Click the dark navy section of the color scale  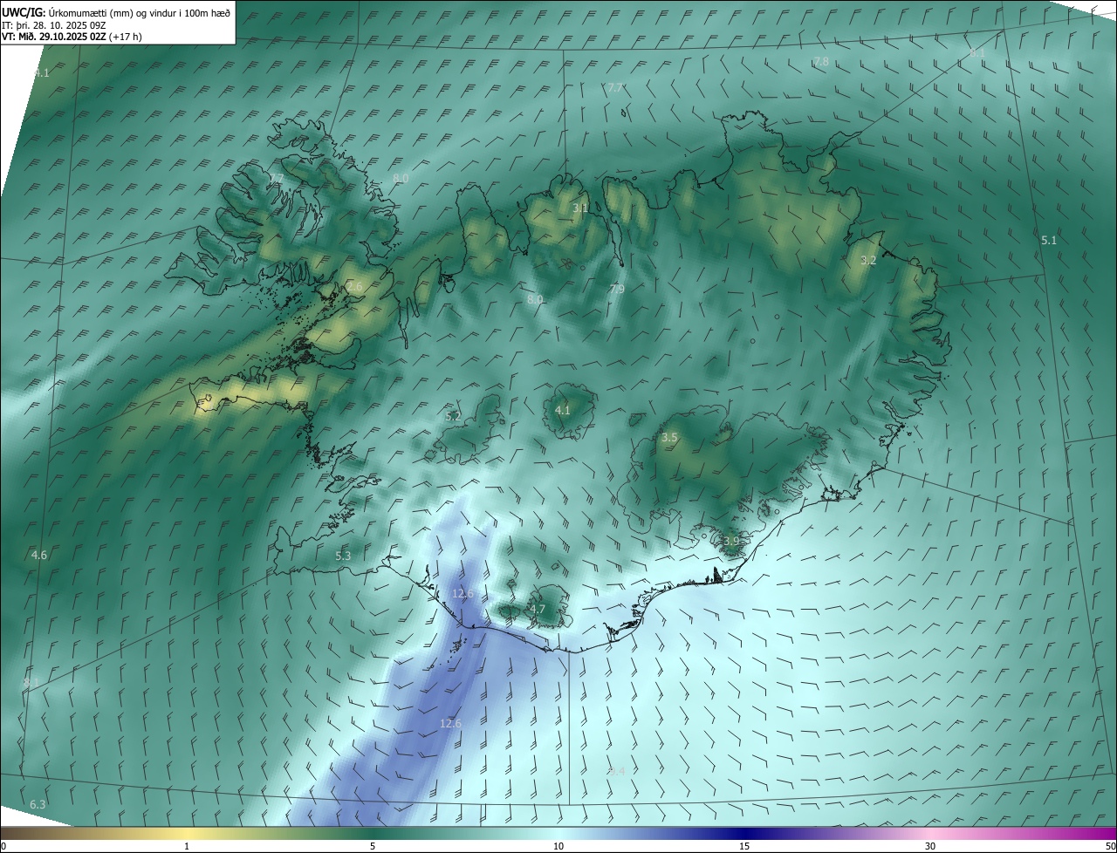pos(744,833)
